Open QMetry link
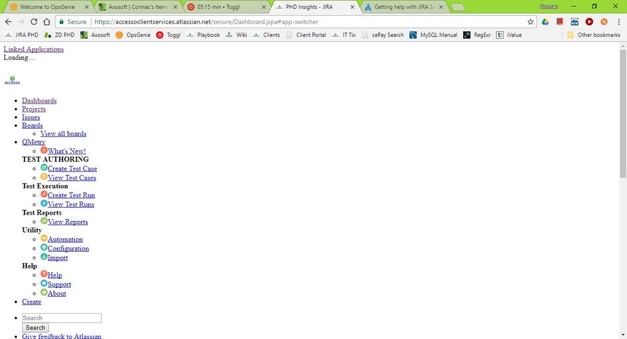The height and width of the screenshot is (339, 627). (x=34, y=142)
